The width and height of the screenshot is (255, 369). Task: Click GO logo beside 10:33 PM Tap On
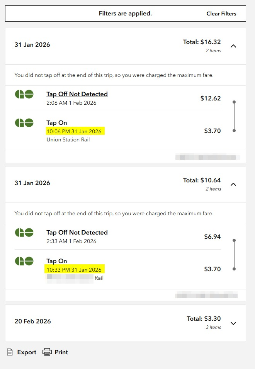(24, 261)
